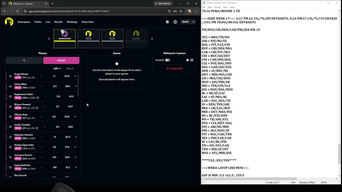Toggle the Autopilot switch
Image resolution: width=342 pixels, height=192 pixels.
pyautogui.click(x=168, y=60)
